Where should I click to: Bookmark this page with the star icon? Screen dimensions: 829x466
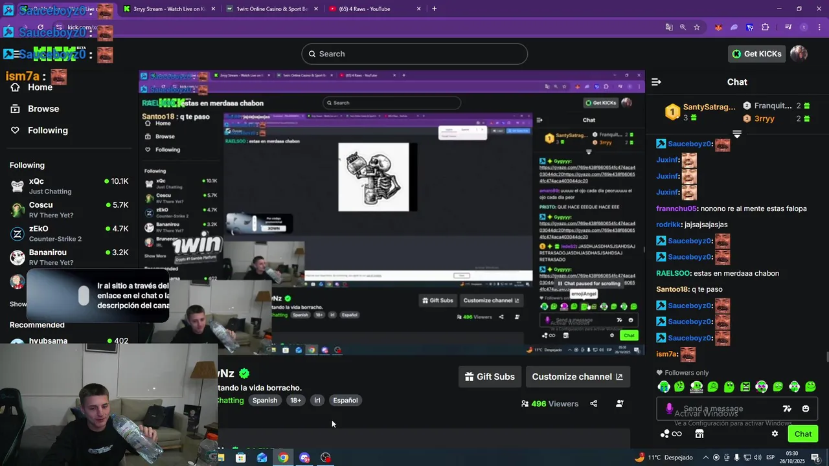click(697, 27)
